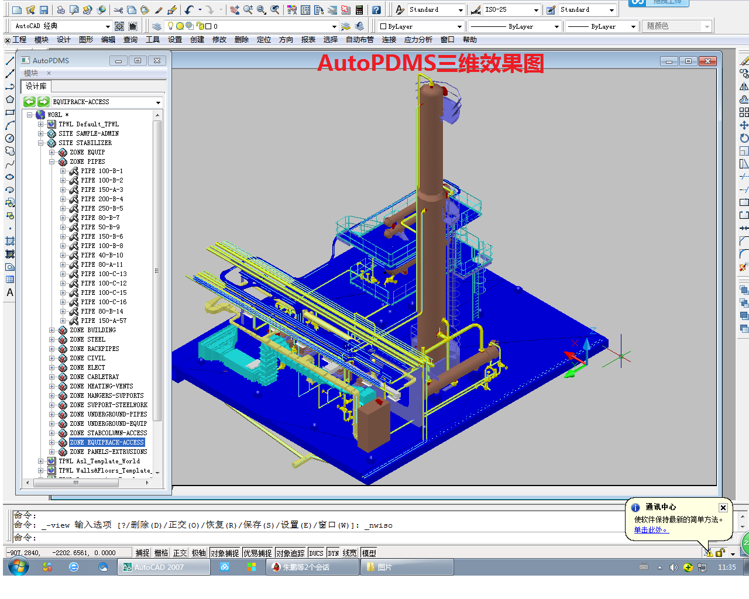Click the green back arrow in AutoPDMS panel
The width and height of the screenshot is (749, 599).
point(29,102)
